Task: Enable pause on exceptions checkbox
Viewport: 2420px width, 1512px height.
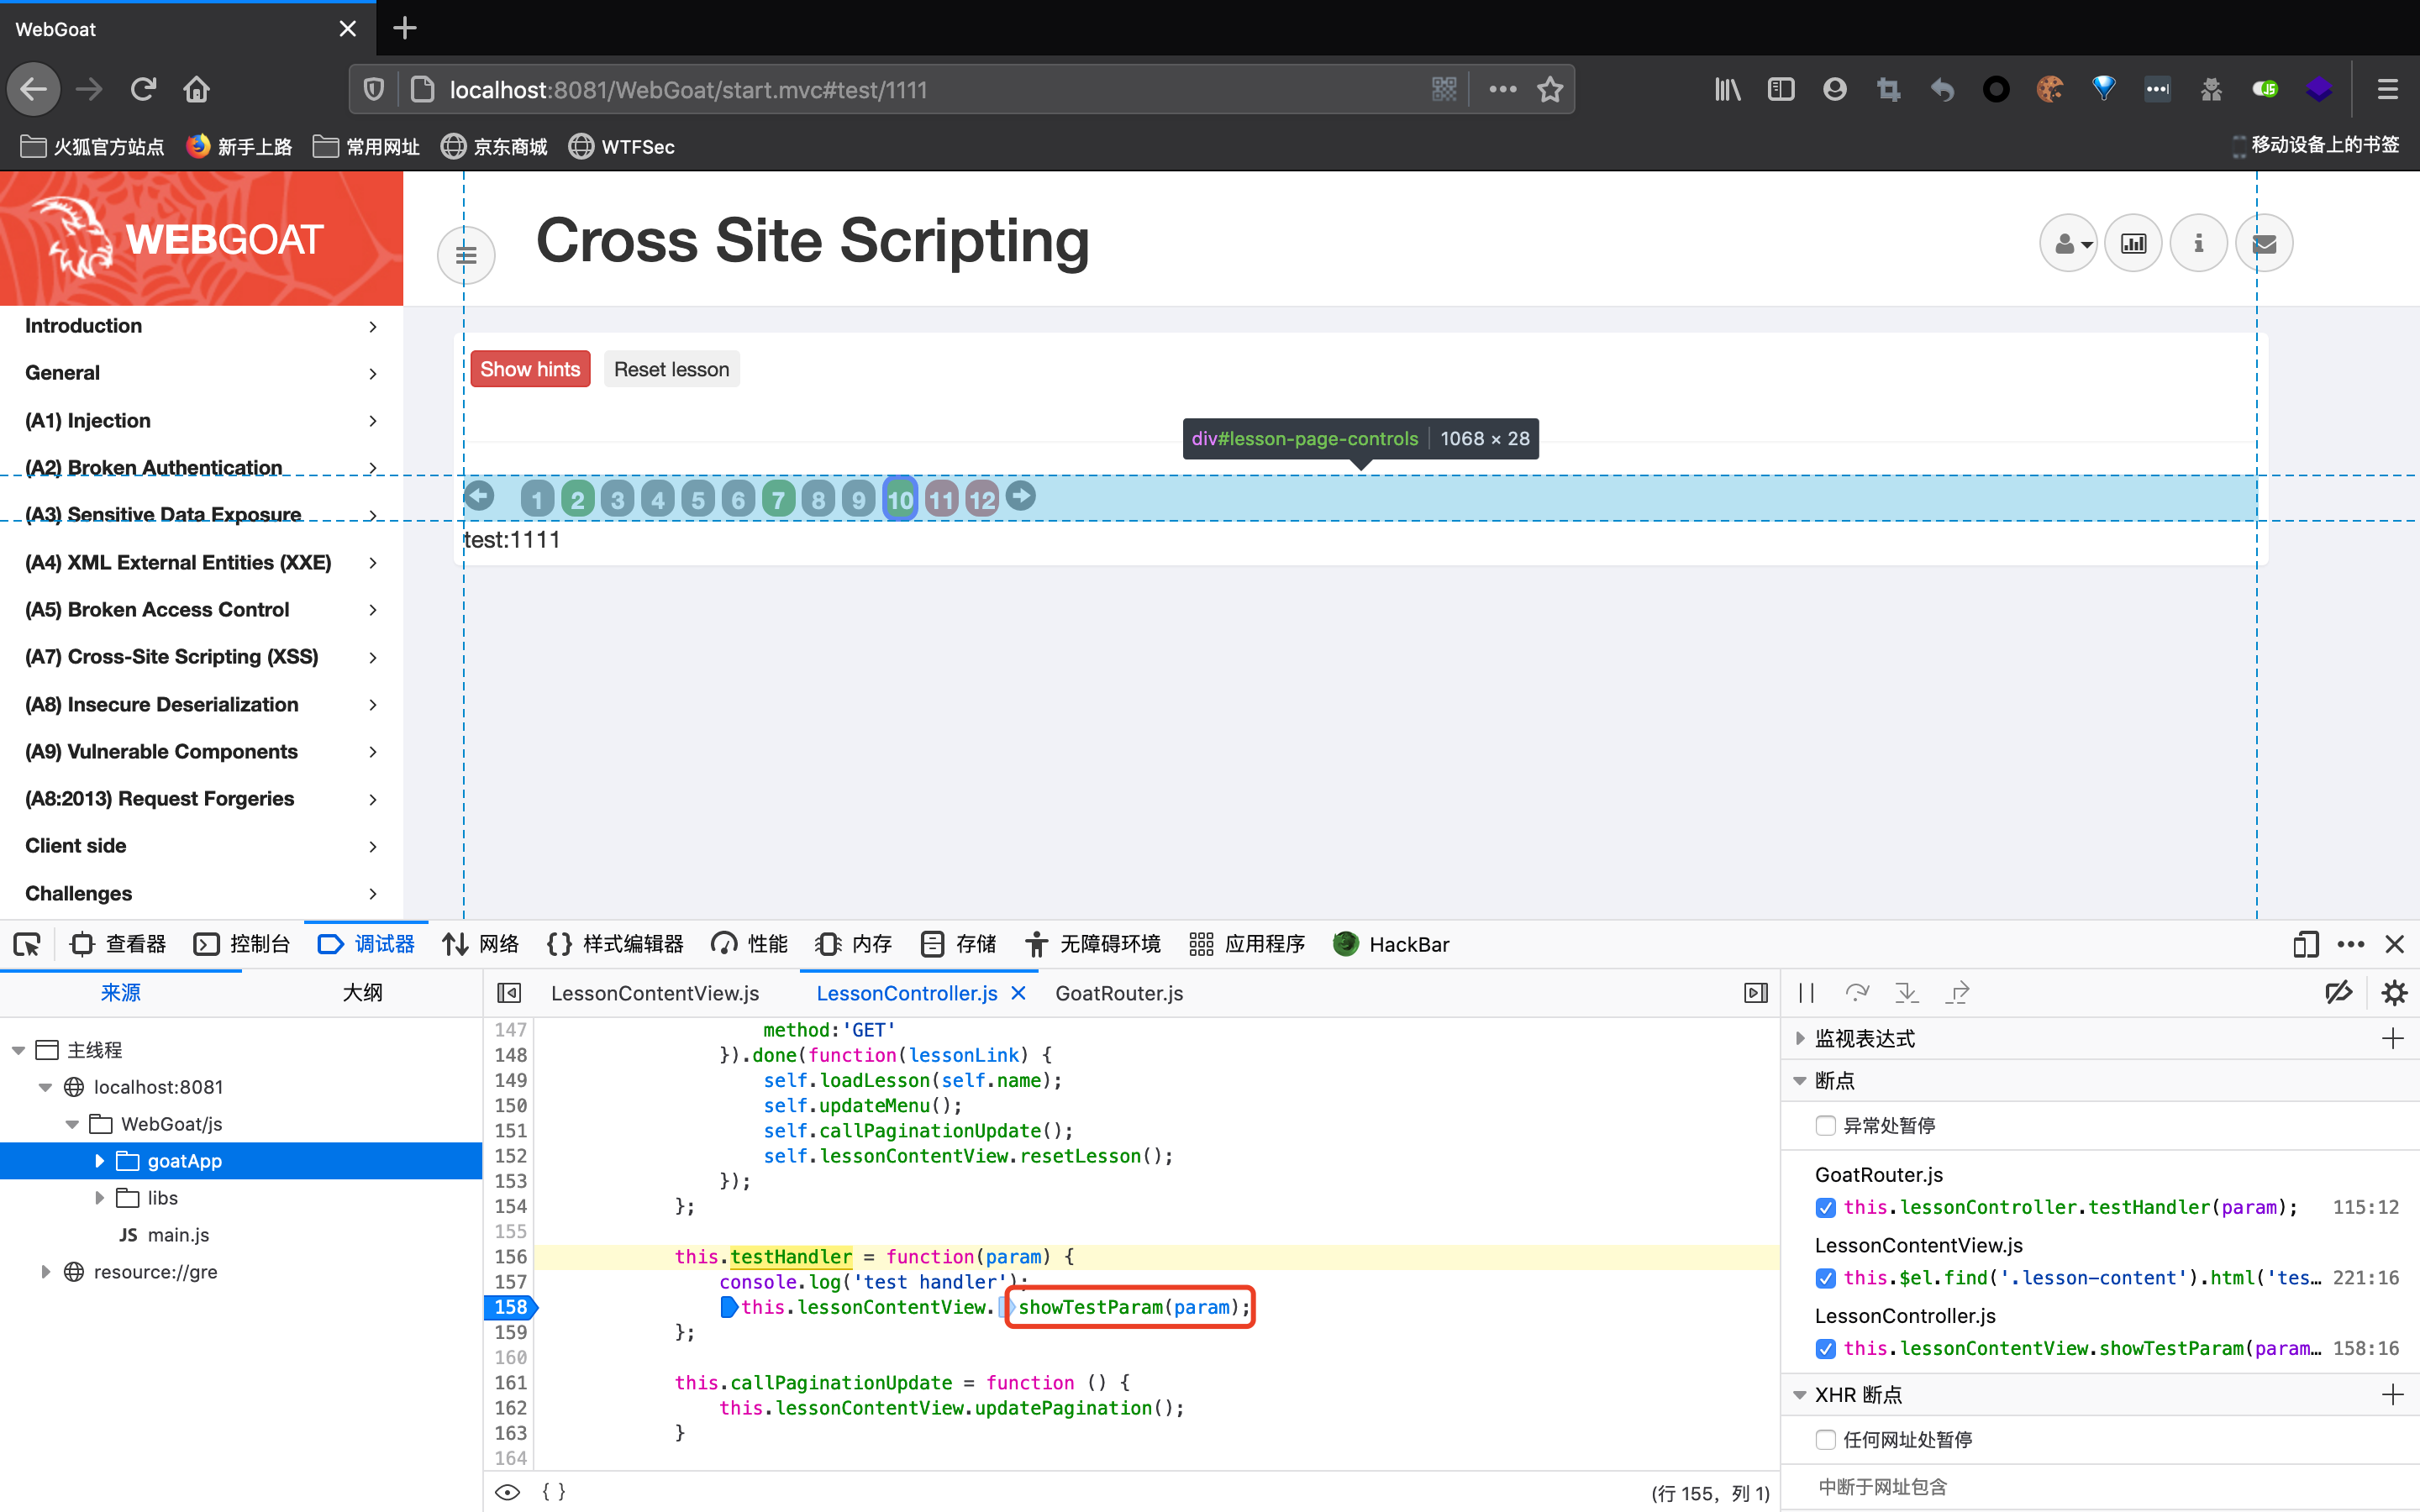Action: tap(1825, 1125)
